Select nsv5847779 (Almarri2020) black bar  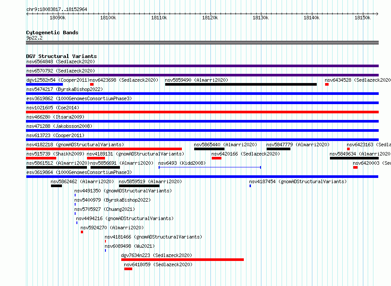pyautogui.click(x=279, y=149)
